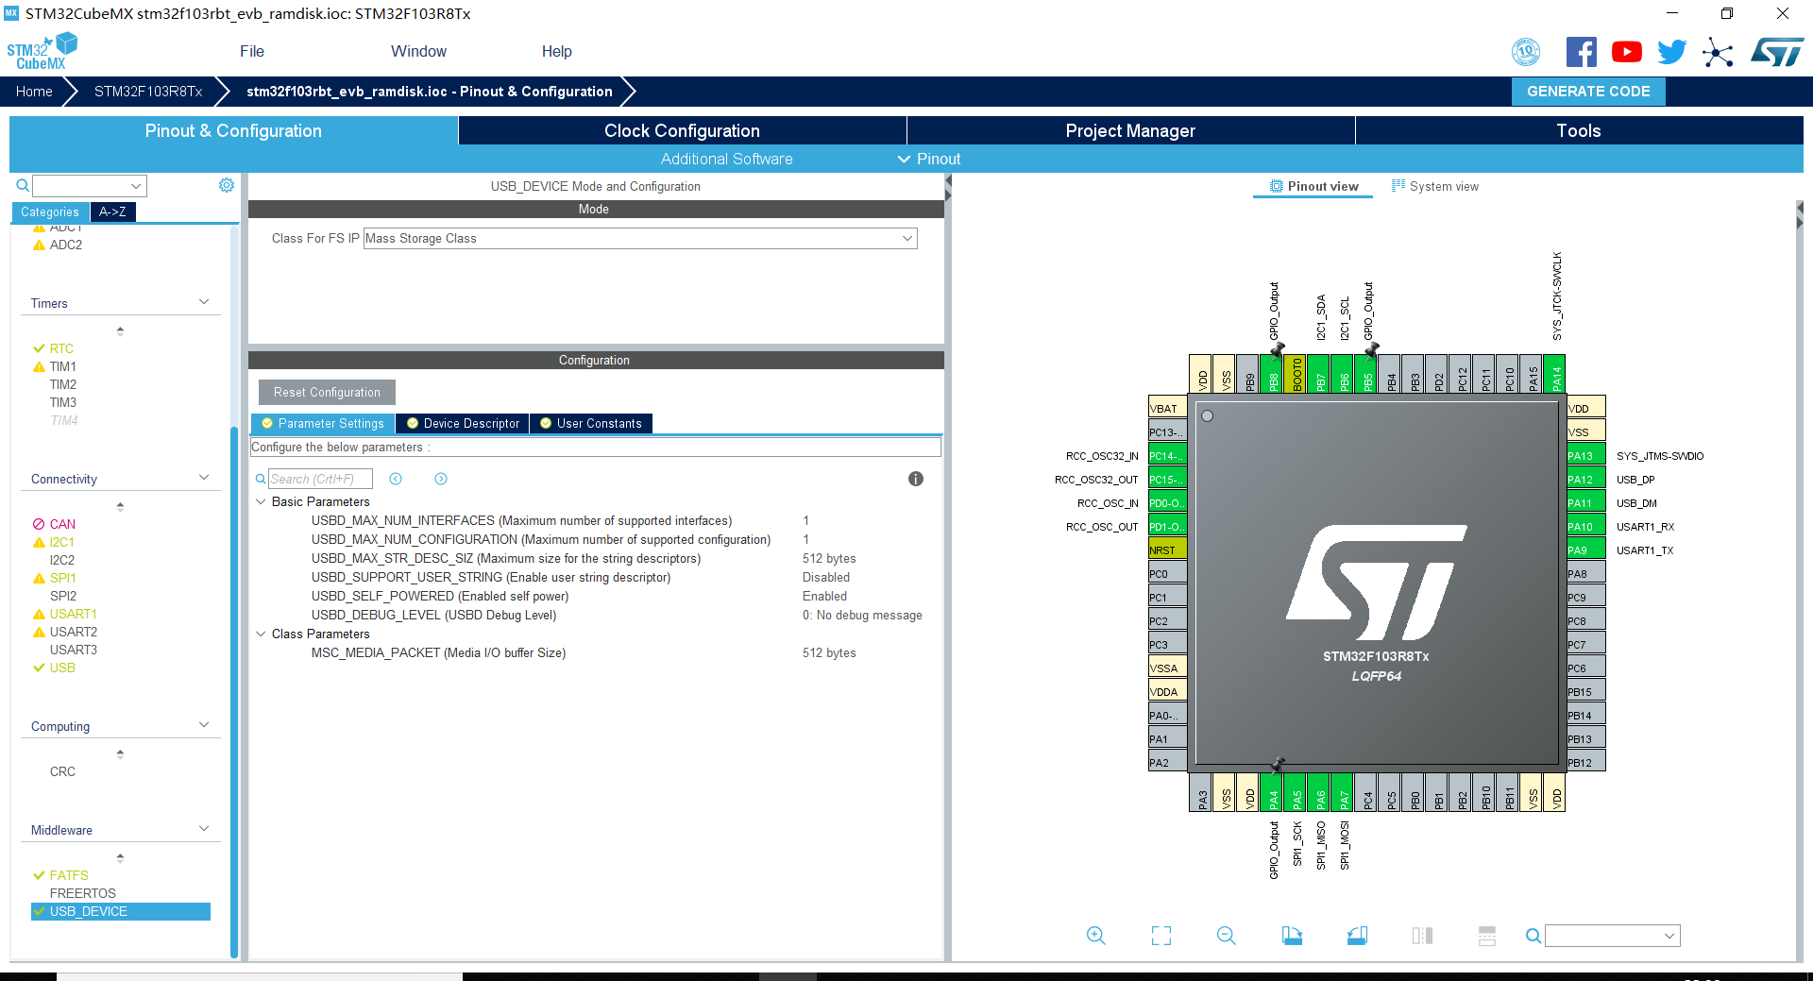Screen dimensions: 1813x981
Task: Zoom in on the pinout view
Action: click(x=1095, y=936)
